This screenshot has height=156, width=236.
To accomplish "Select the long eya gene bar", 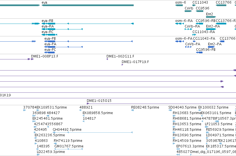I will click(88, 5).
